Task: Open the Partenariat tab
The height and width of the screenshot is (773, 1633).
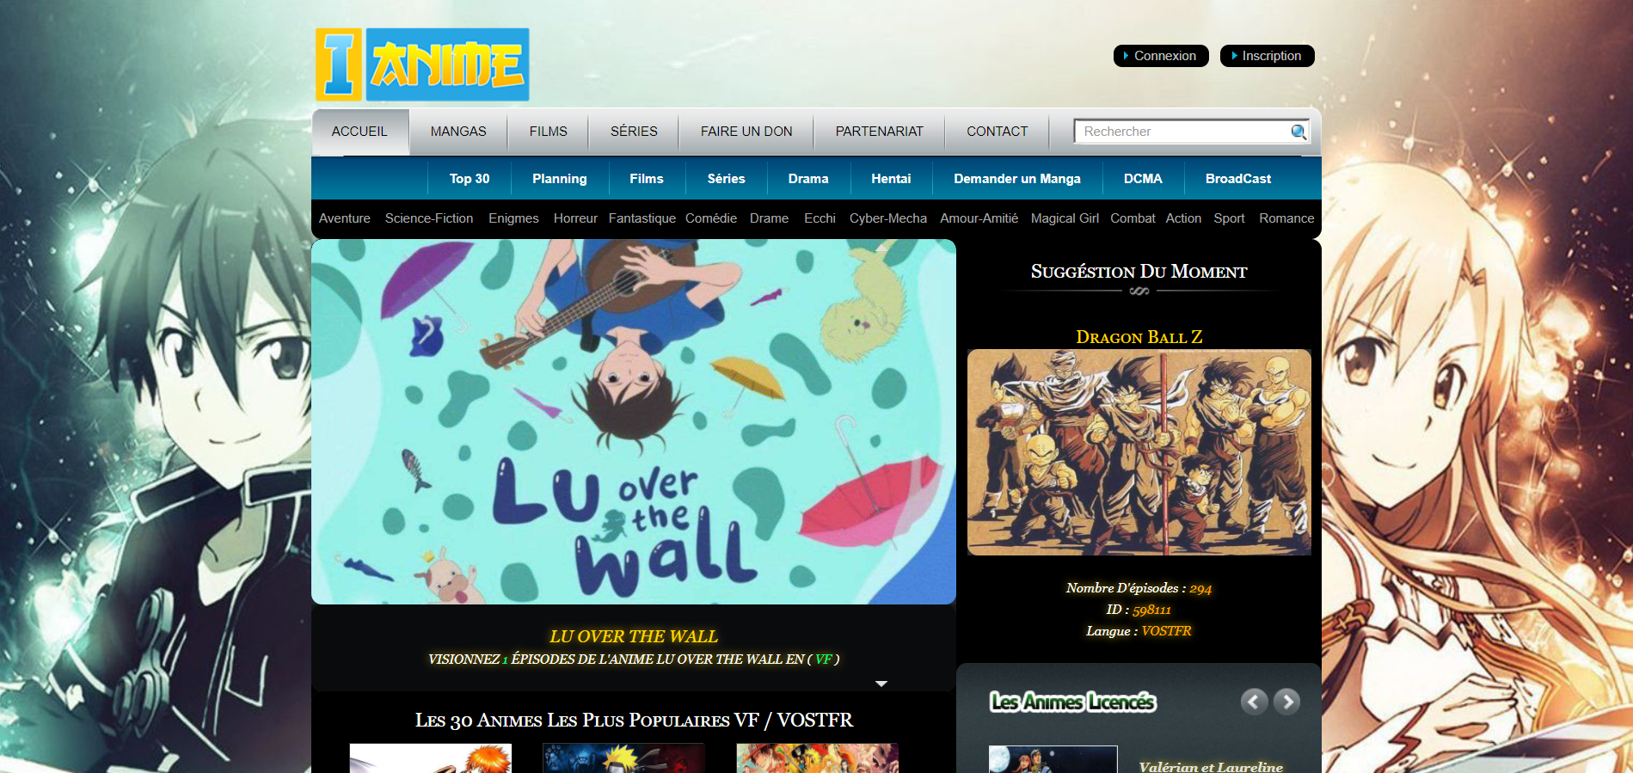Action: tap(879, 132)
